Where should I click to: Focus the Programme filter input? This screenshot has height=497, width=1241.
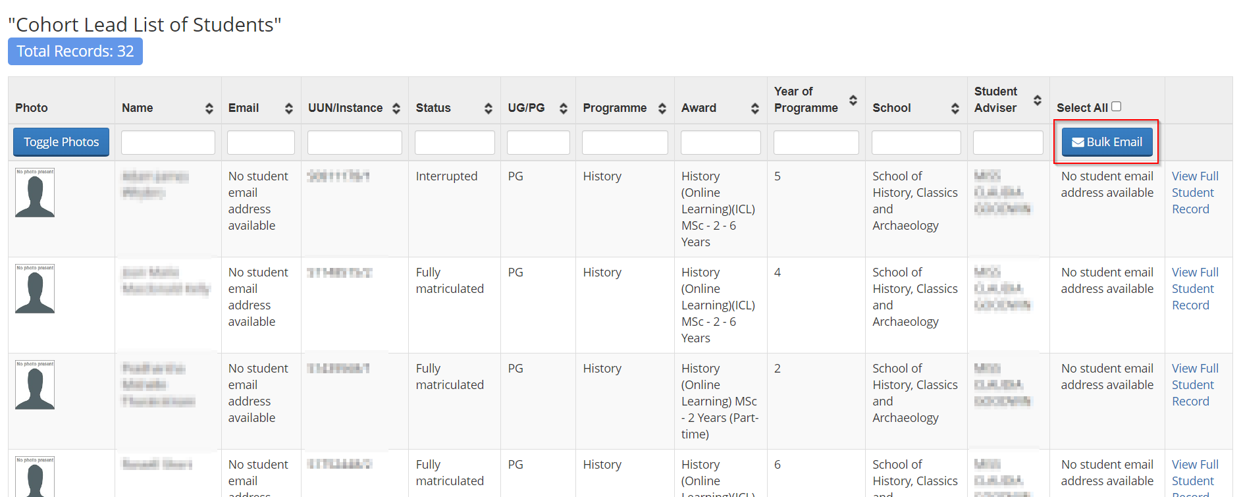(625, 143)
